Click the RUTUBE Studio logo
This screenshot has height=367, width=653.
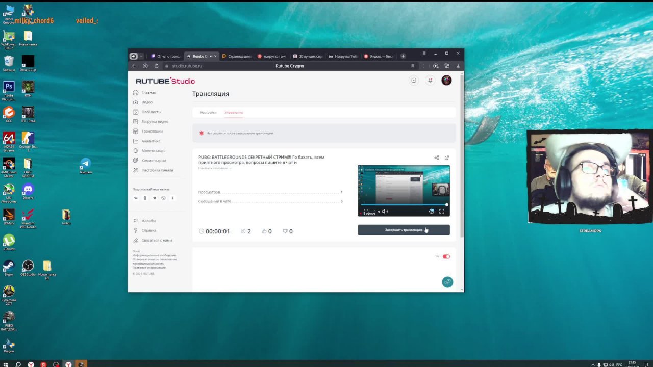pos(165,81)
